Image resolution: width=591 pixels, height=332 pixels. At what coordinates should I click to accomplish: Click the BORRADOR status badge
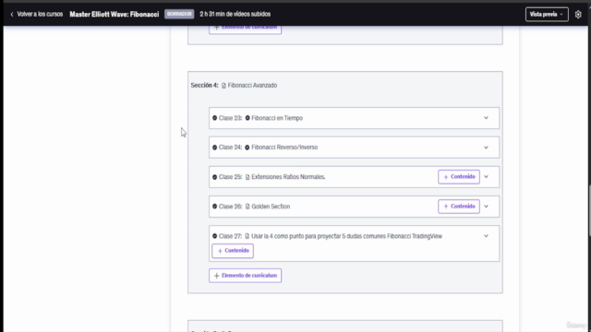click(179, 14)
